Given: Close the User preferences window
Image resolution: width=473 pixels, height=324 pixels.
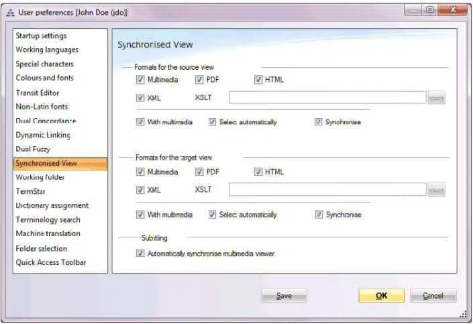Looking at the screenshot, I should click(x=453, y=10).
